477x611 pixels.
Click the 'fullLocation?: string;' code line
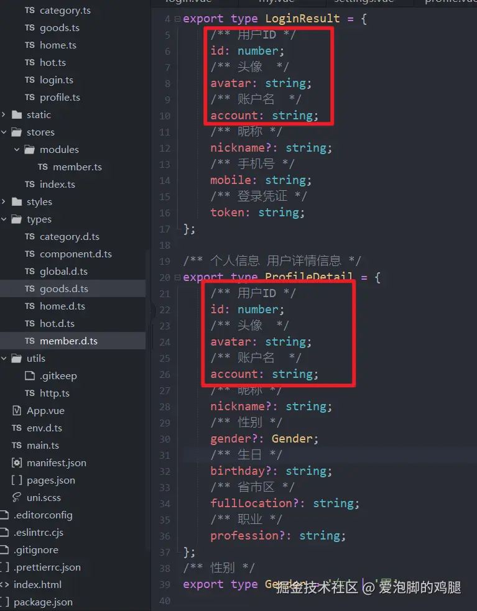point(285,504)
